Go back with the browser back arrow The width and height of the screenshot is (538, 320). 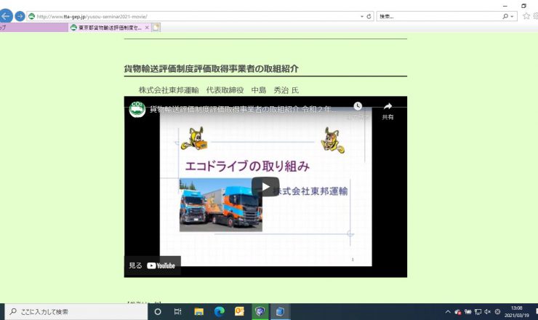[5, 16]
